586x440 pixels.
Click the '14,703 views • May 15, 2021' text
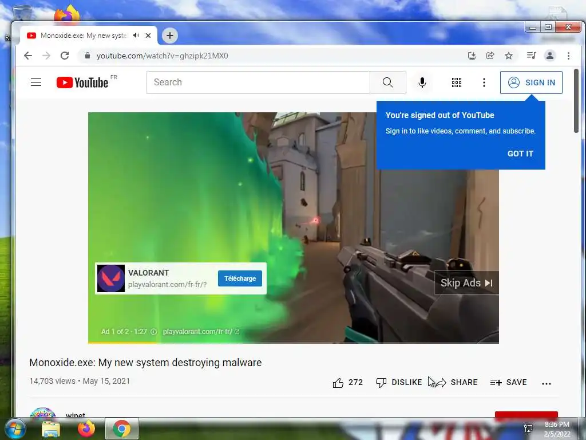coord(80,381)
